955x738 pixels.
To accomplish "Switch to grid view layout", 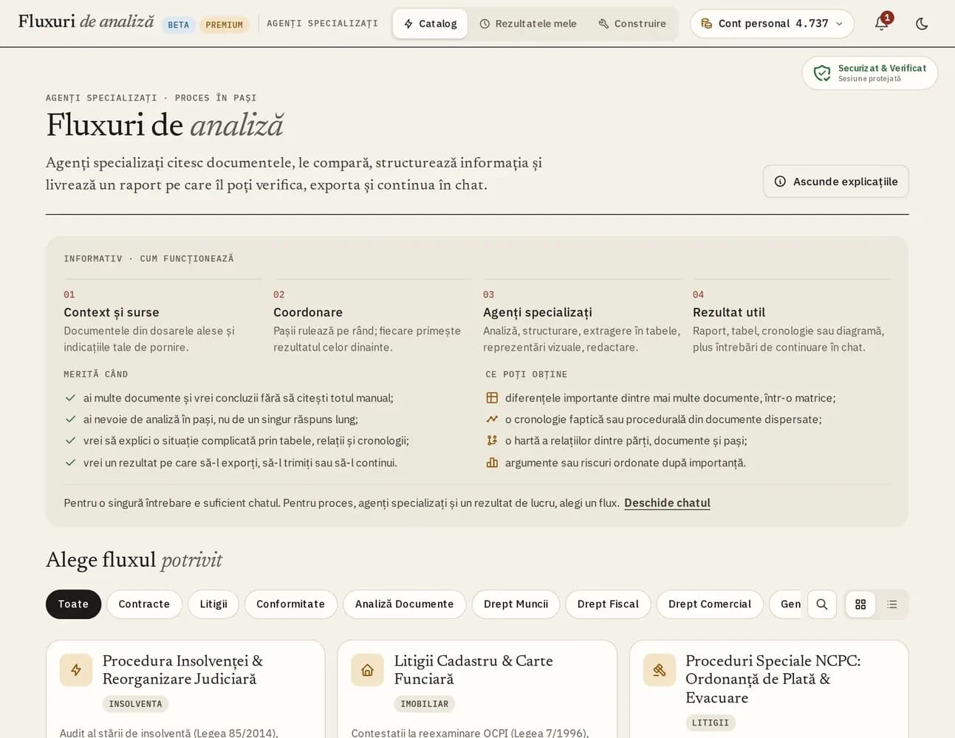I will pos(860,604).
